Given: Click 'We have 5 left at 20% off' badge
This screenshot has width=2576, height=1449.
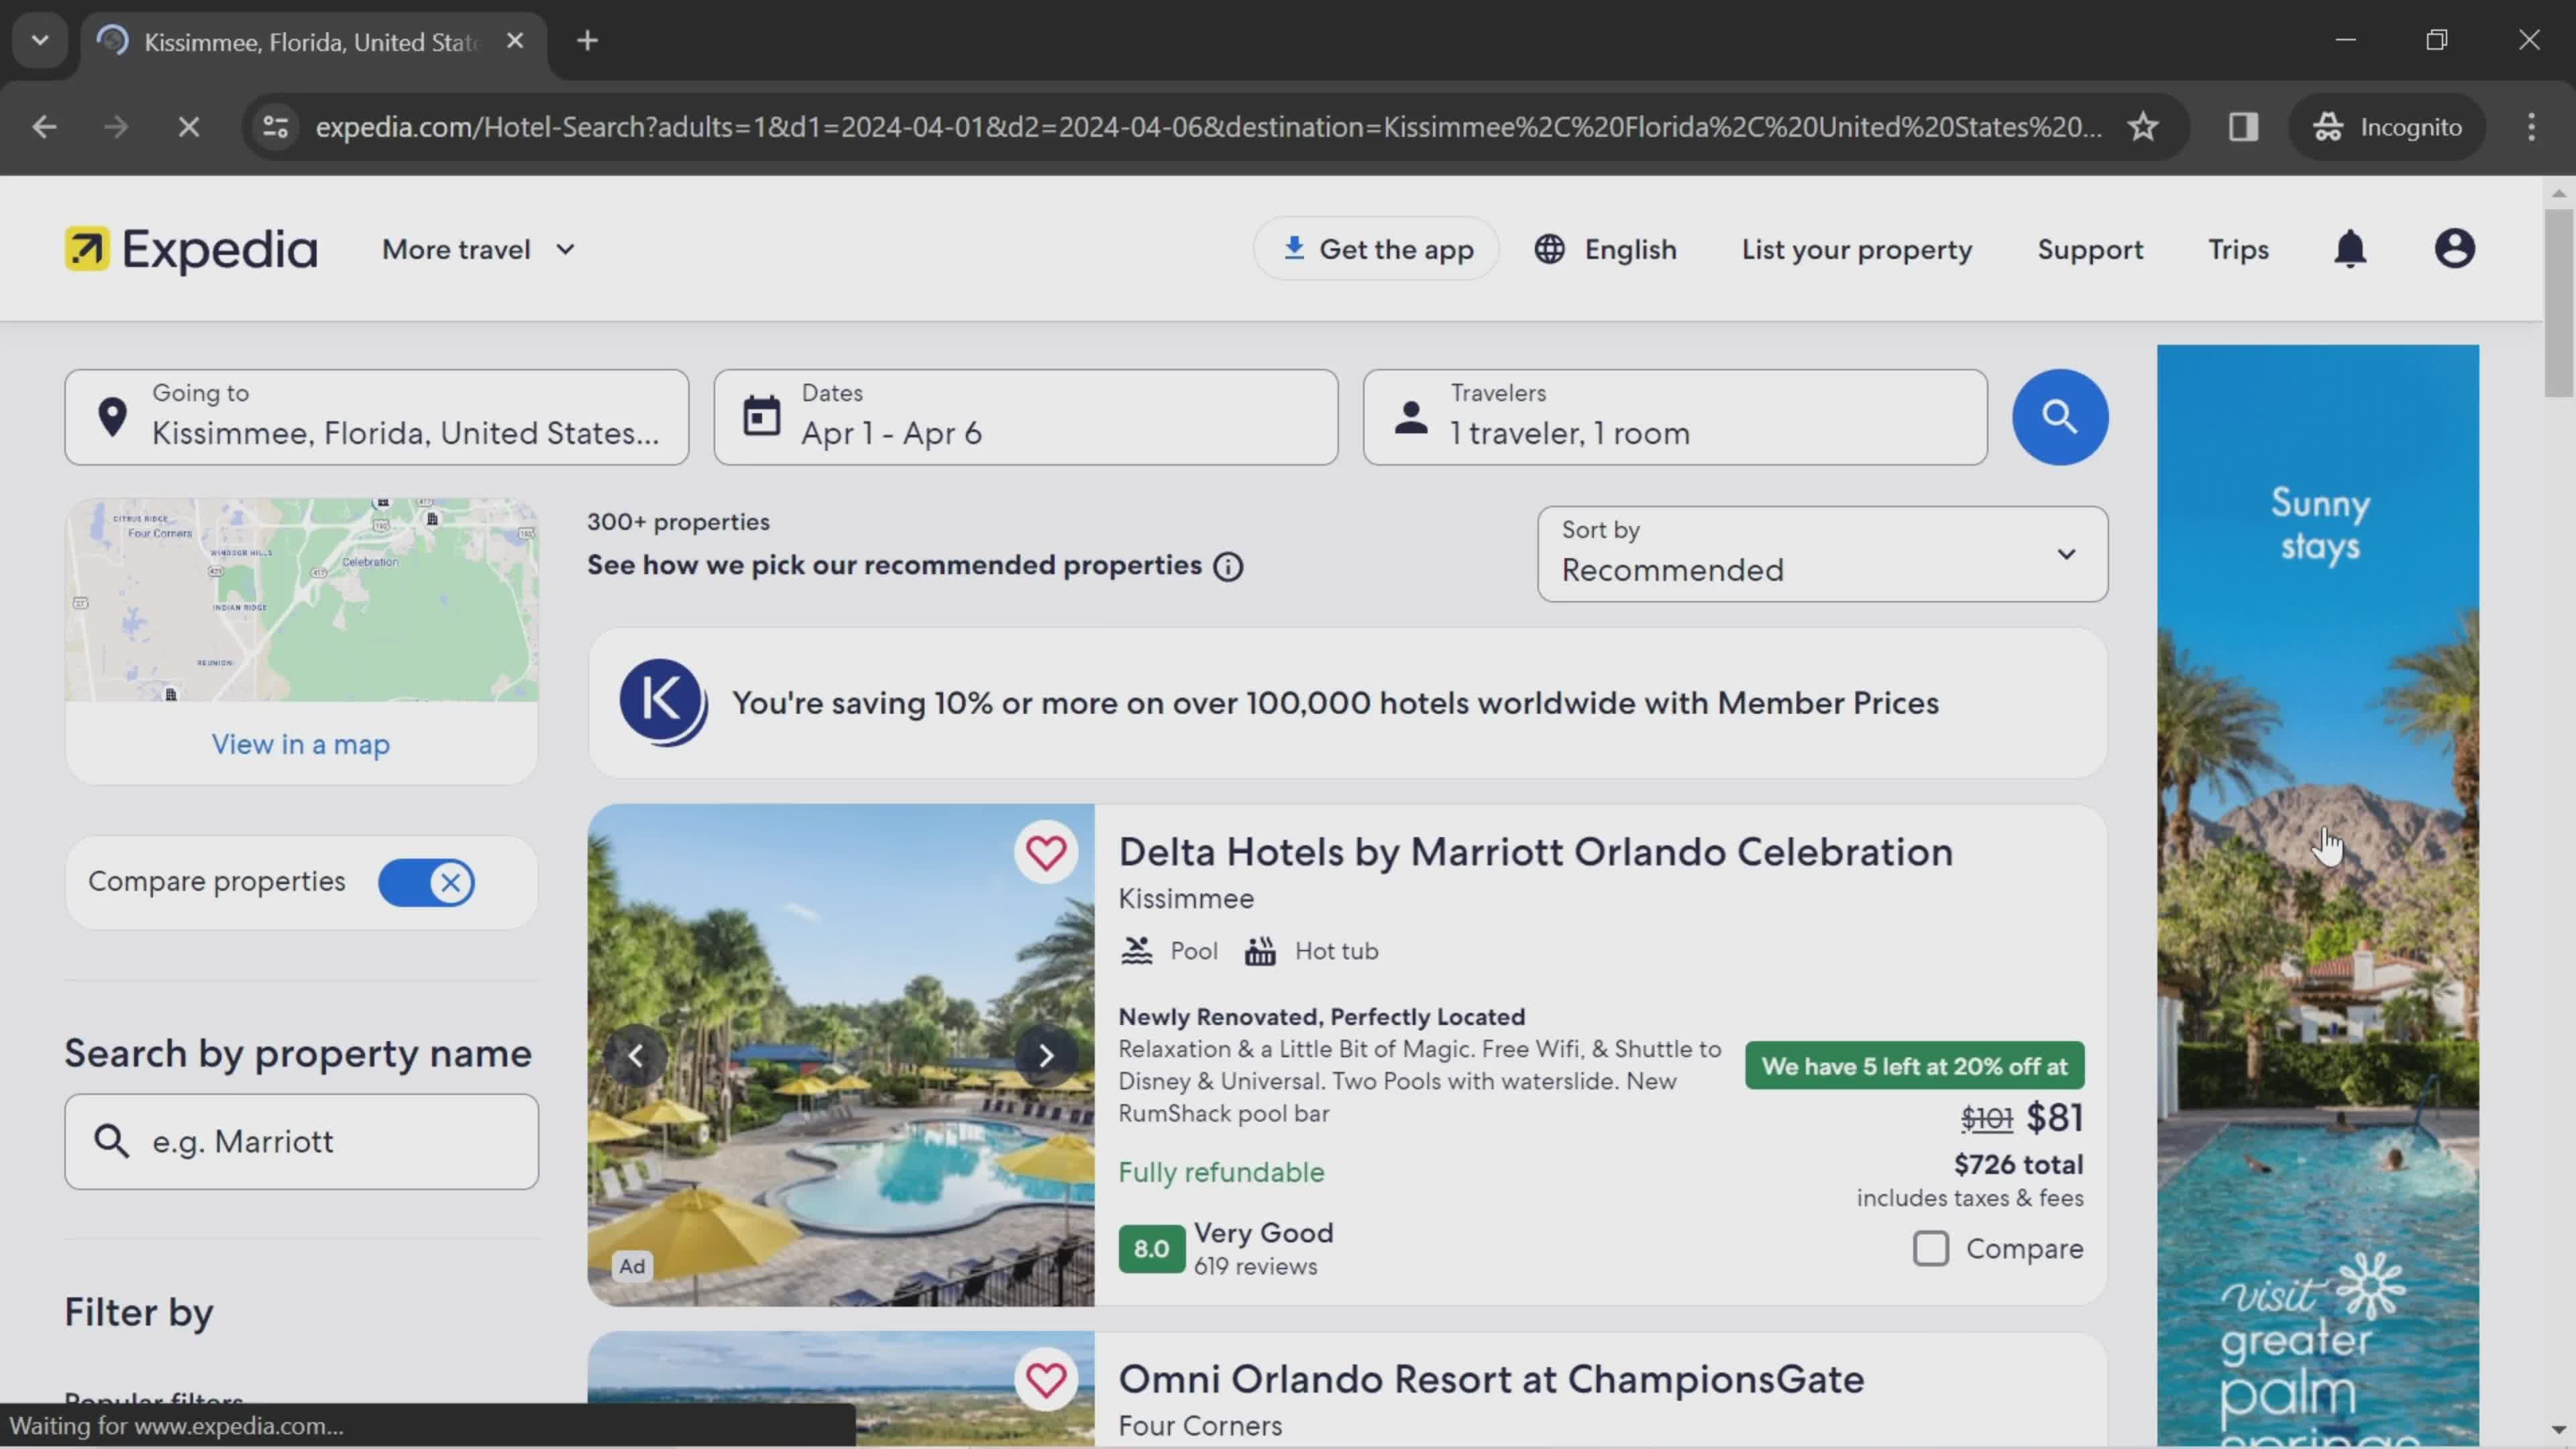Looking at the screenshot, I should click(x=1914, y=1066).
